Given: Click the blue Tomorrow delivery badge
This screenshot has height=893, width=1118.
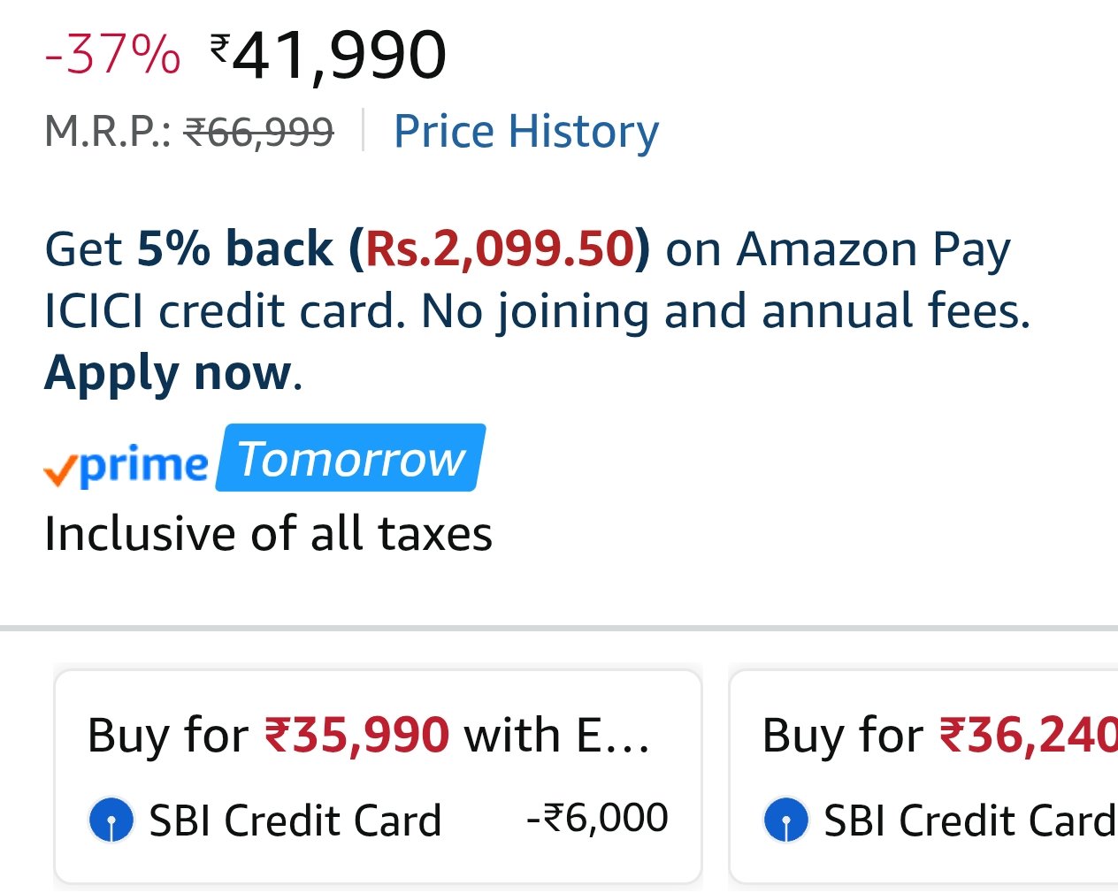Looking at the screenshot, I should pos(351,458).
